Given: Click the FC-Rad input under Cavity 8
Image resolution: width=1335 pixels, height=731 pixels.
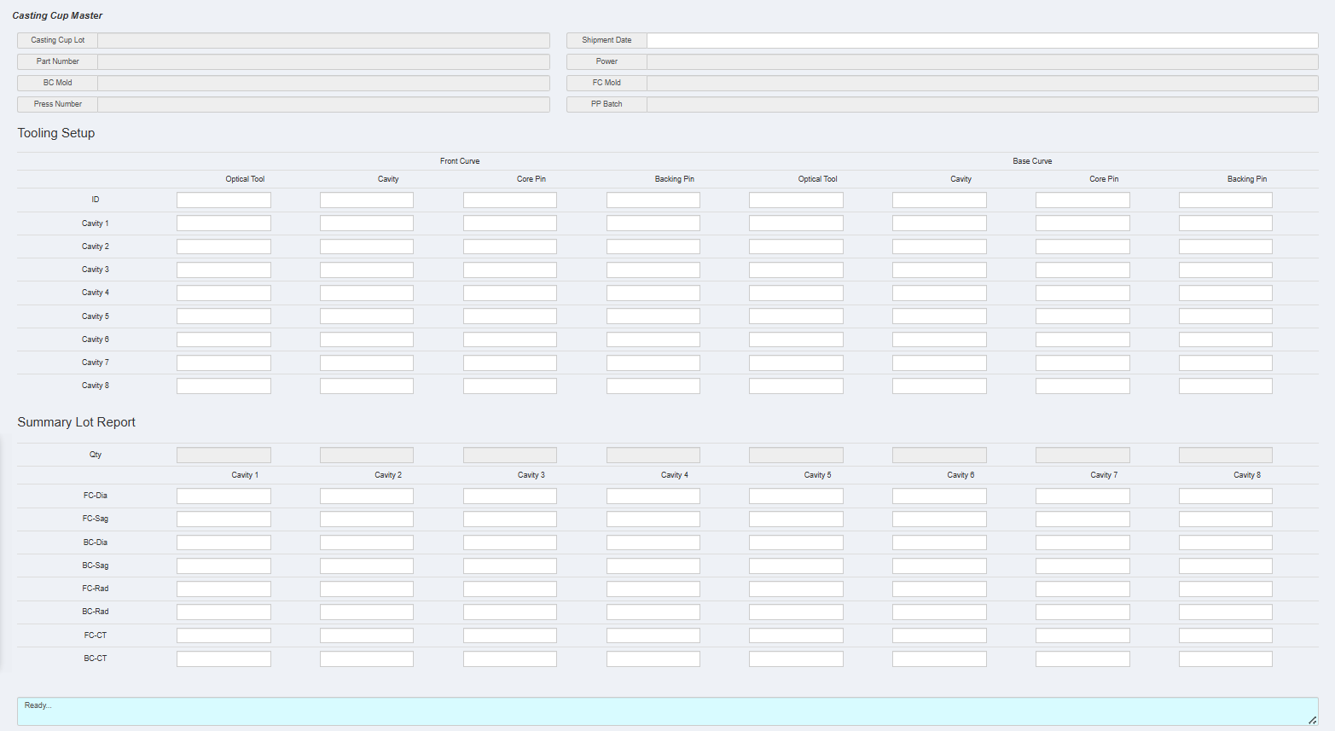Looking at the screenshot, I should tap(1225, 588).
